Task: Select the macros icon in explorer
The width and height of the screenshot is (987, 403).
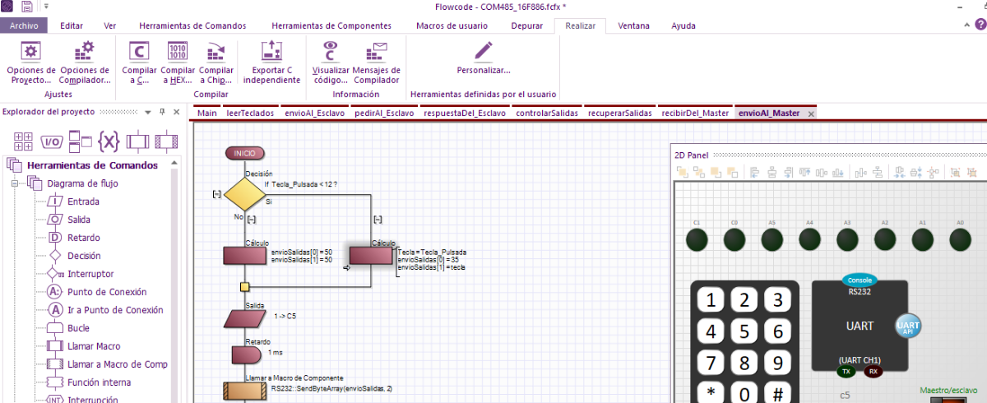Action: coord(137,141)
